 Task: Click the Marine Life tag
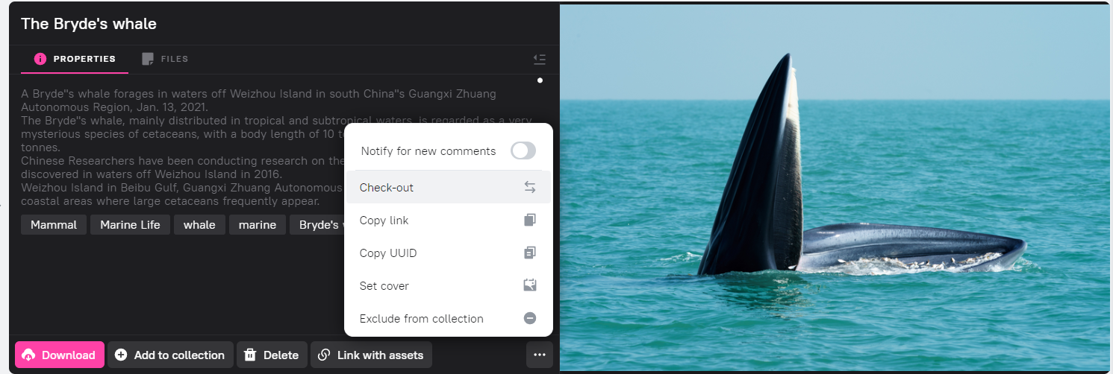[130, 225]
